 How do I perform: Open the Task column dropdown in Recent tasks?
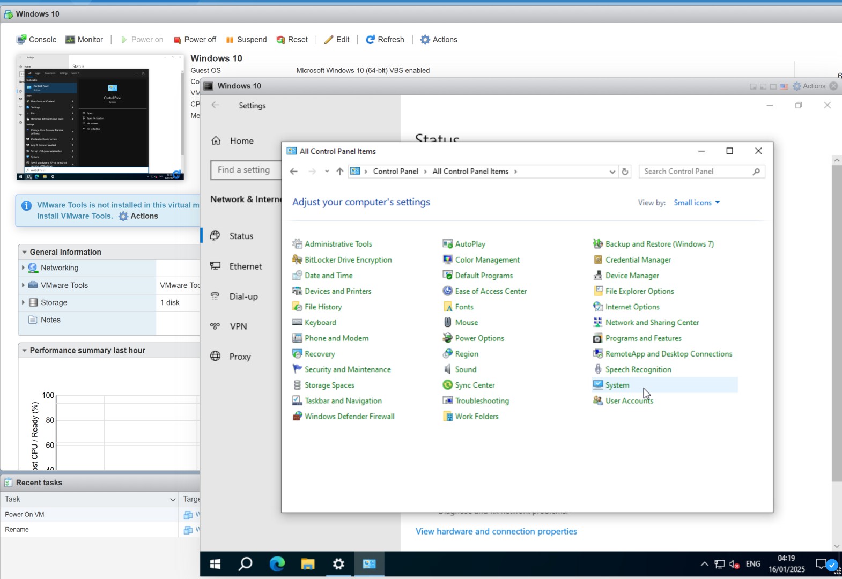(173, 499)
